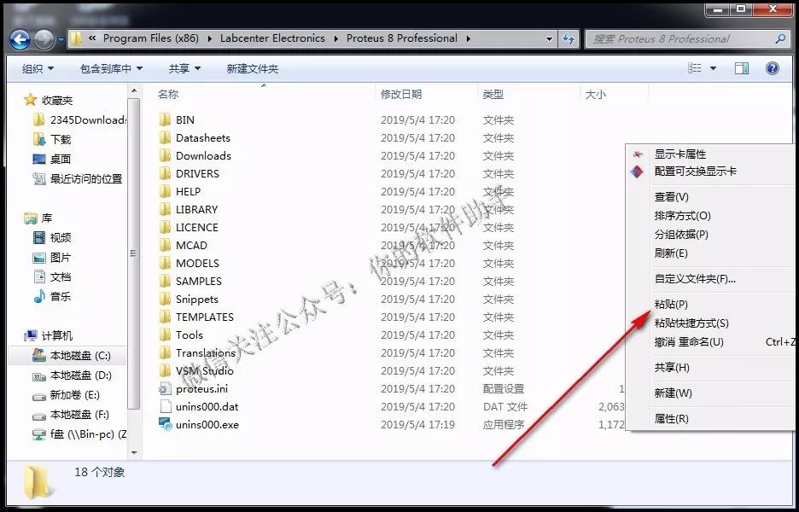Sort by the 大小 column header
799x512 pixels.
tap(596, 94)
